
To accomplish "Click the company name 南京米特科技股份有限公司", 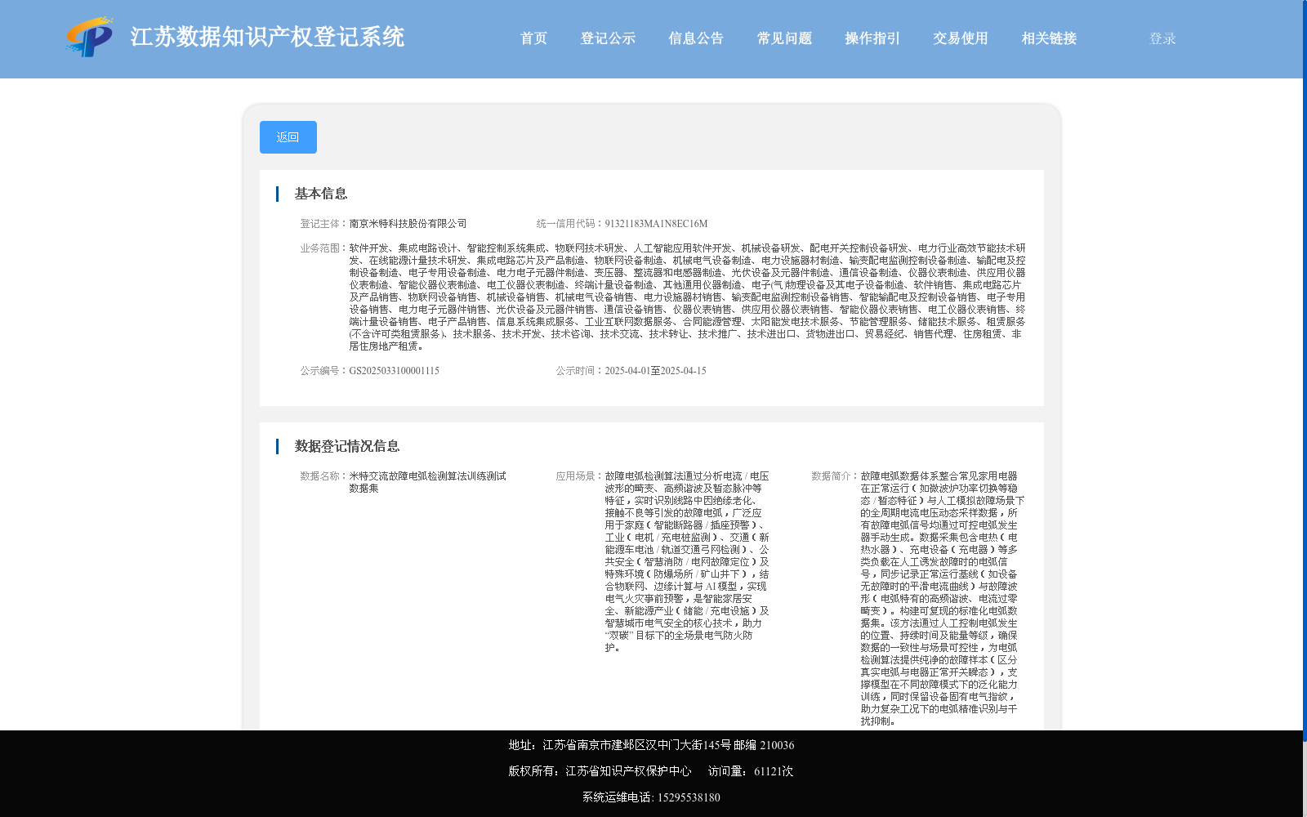I will point(408,224).
